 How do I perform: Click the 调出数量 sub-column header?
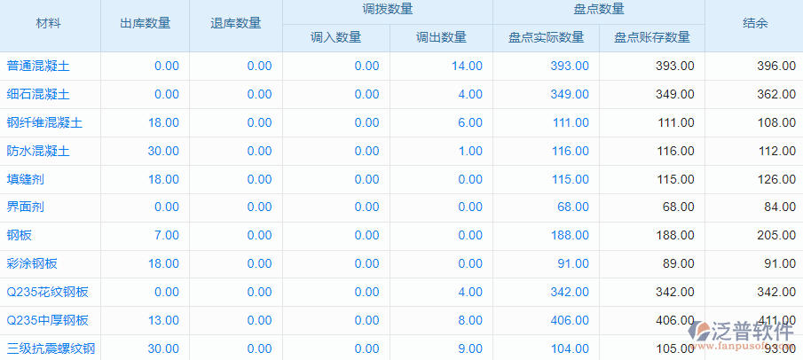pyautogui.click(x=441, y=37)
